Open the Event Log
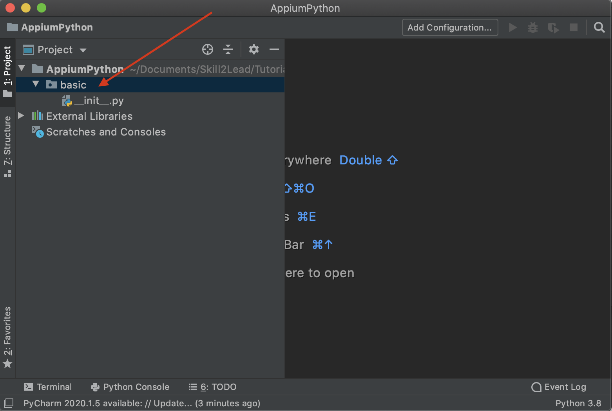 559,387
